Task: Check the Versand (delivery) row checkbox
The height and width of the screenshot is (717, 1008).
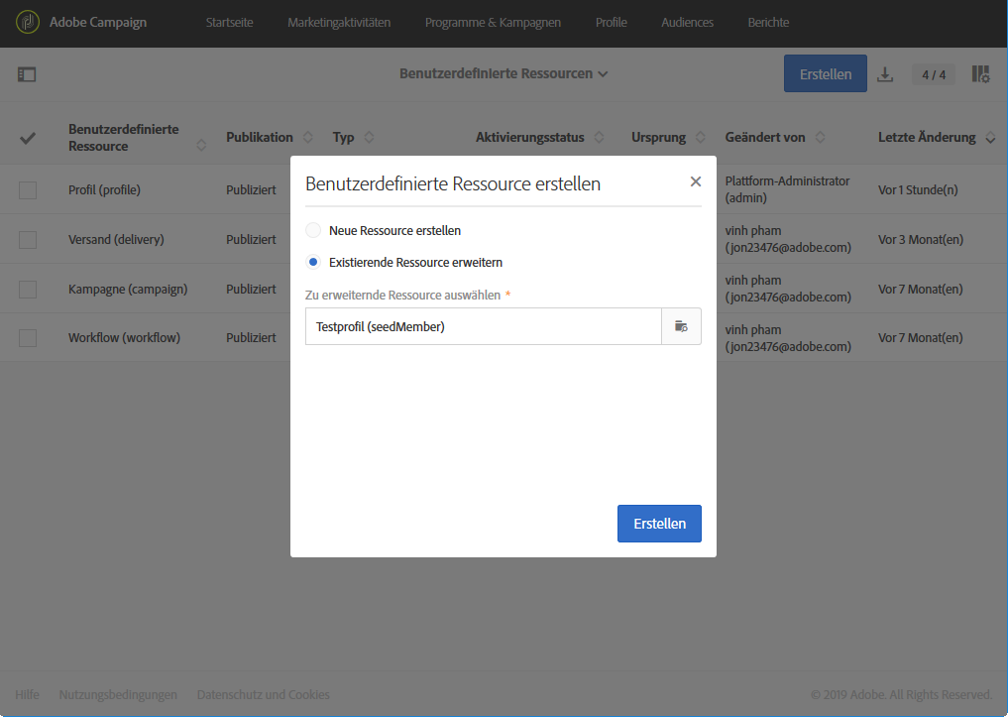Action: 28,240
